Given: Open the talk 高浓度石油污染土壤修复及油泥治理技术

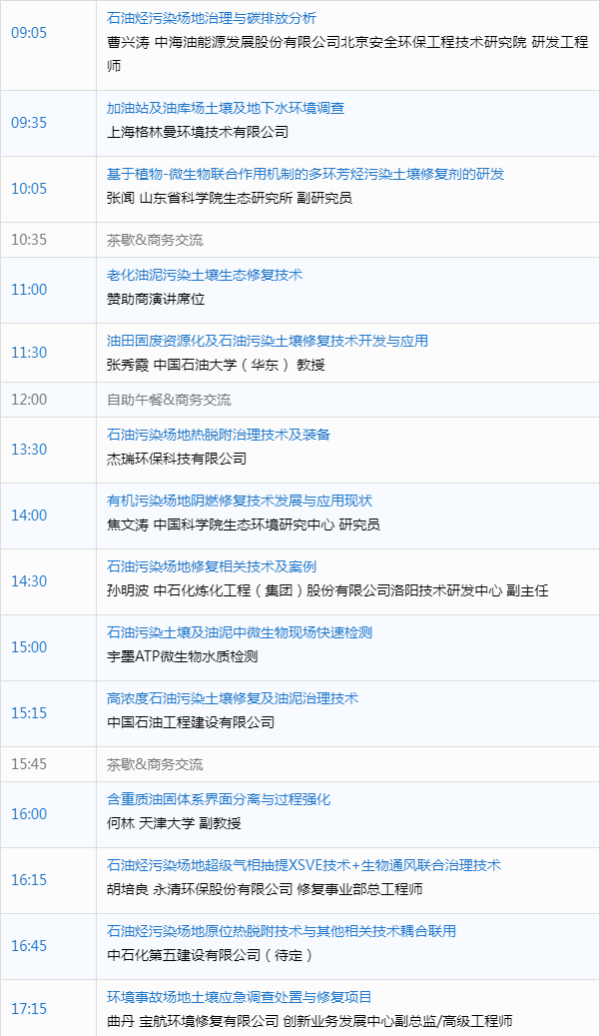Looking at the screenshot, I should pos(233,698).
